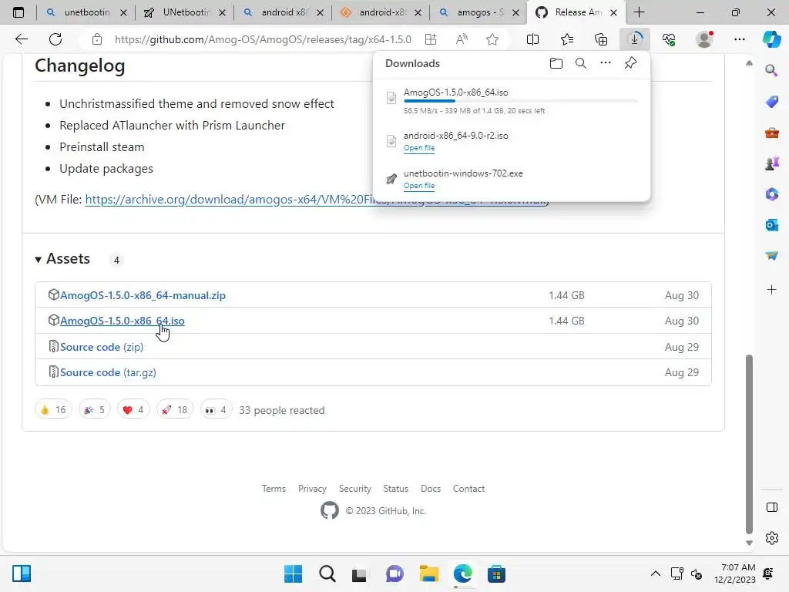The image size is (789, 592).
Task: Open more options in Downloads panel
Action: pos(606,63)
